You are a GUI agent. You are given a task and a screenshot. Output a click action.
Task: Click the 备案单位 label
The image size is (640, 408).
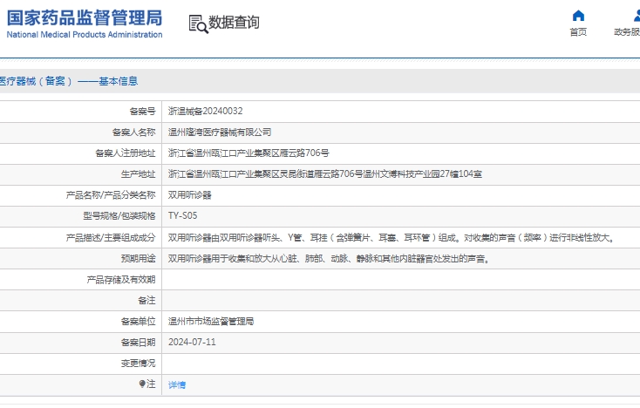(138, 322)
